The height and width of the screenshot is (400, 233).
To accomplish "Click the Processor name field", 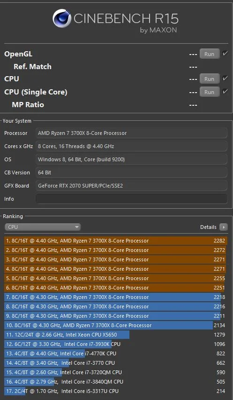I will pyautogui.click(x=131, y=133).
